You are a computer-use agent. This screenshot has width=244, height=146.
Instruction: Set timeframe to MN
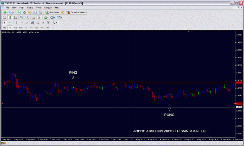(47, 28)
